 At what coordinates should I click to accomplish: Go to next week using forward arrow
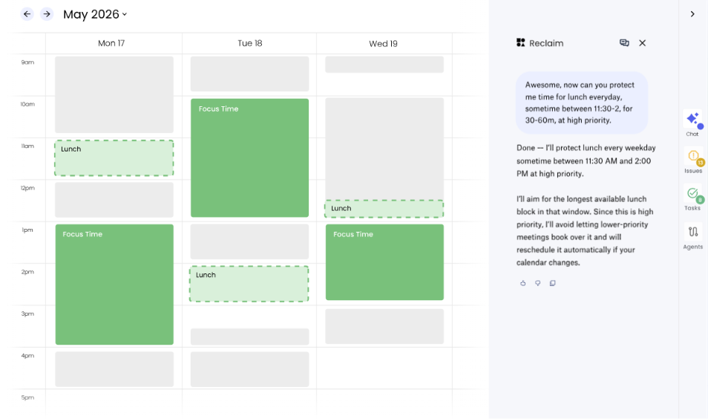[47, 14]
